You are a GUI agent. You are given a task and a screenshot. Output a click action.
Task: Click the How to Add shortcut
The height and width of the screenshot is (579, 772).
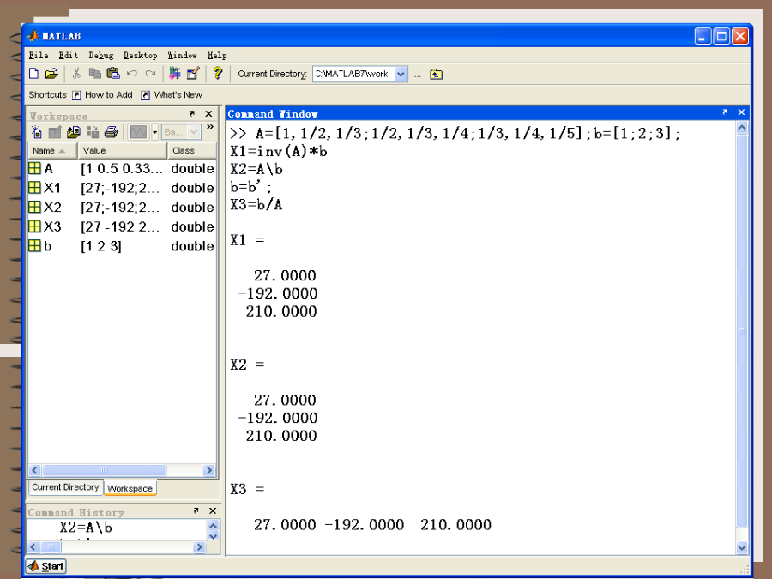coord(102,95)
